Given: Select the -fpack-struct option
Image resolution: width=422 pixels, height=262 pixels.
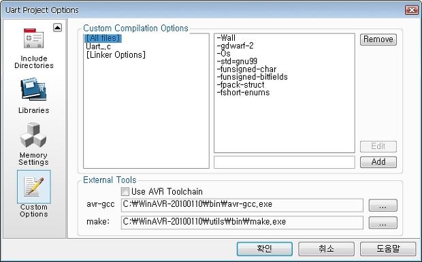Looking at the screenshot, I should point(240,85).
